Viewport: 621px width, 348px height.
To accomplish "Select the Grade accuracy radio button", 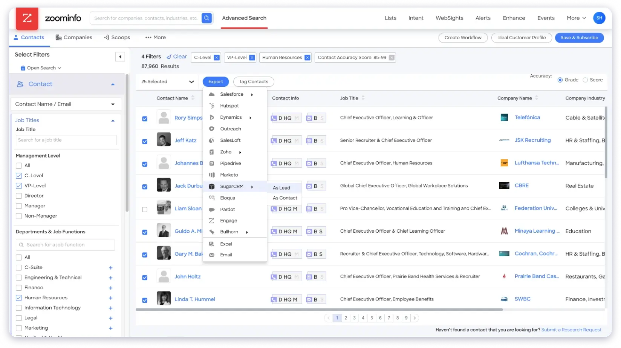I will (560, 80).
